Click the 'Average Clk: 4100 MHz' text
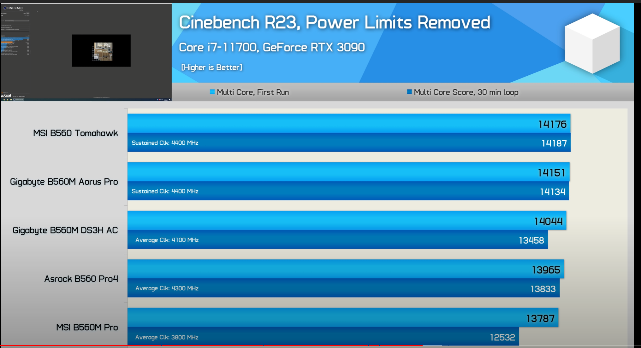 [167, 240]
